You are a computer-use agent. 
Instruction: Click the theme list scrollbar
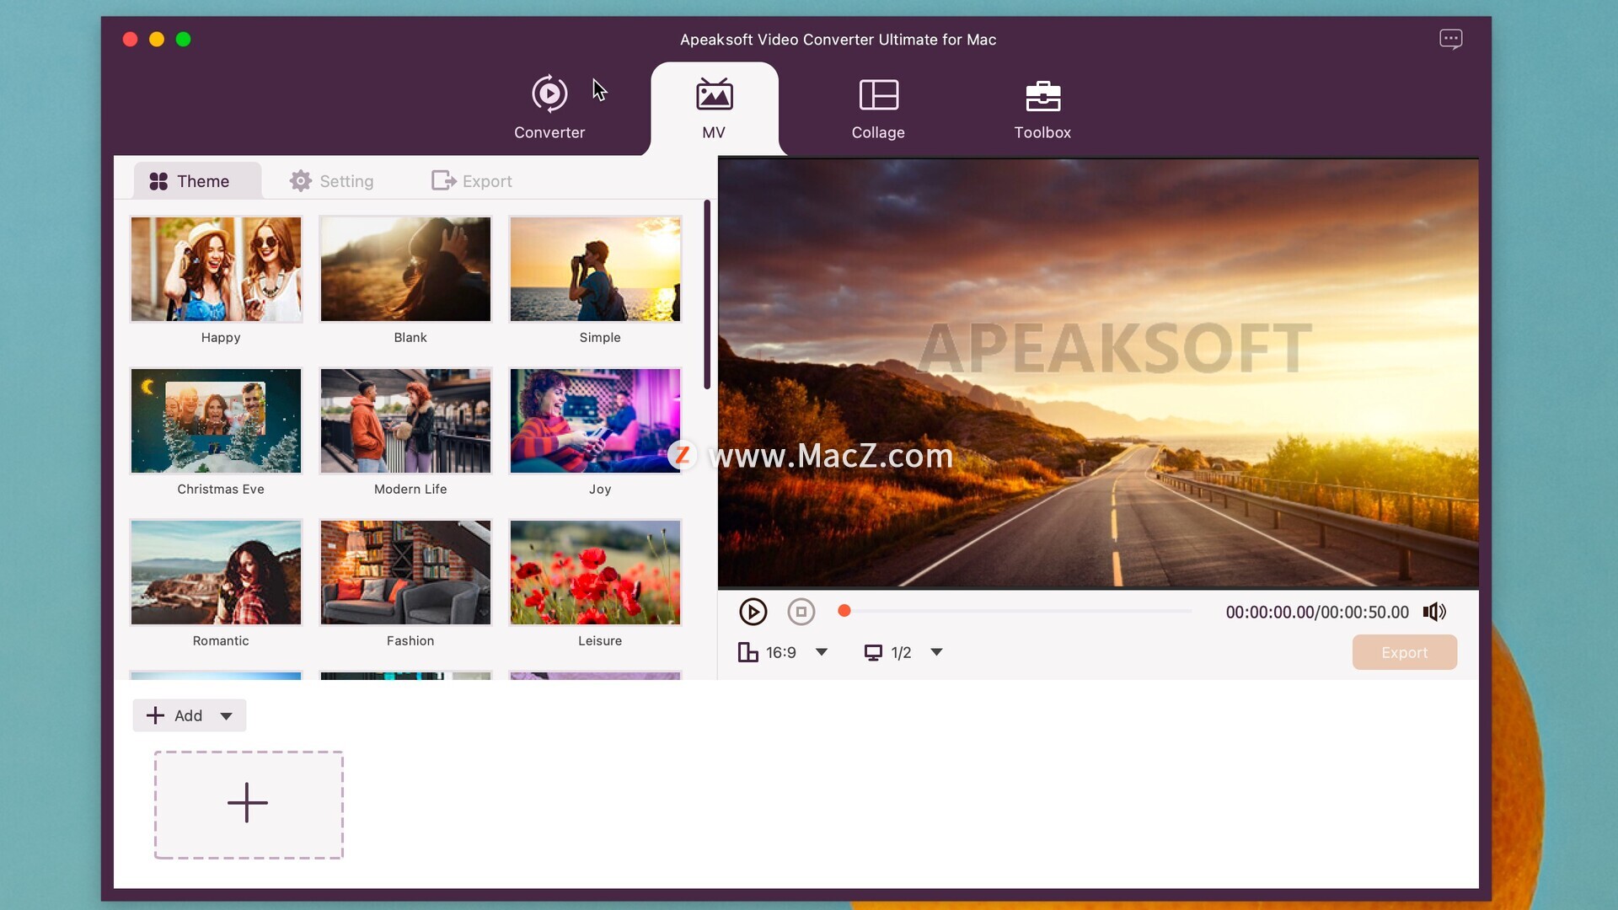[707, 295]
